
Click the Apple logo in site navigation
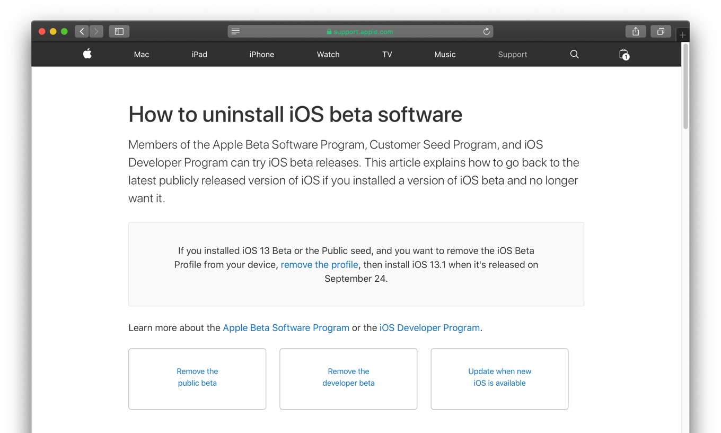pos(87,54)
